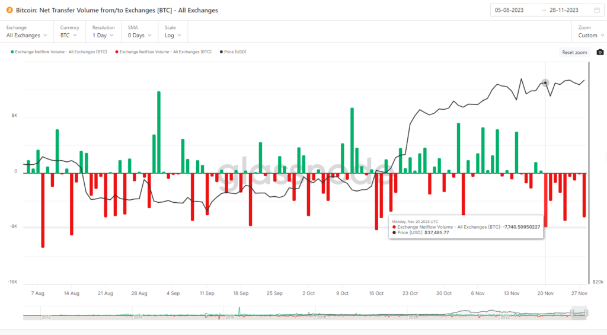Click the chart title Bitcoin Net Transfer Volume
Viewport: 607px width, 335px height.
[117, 10]
